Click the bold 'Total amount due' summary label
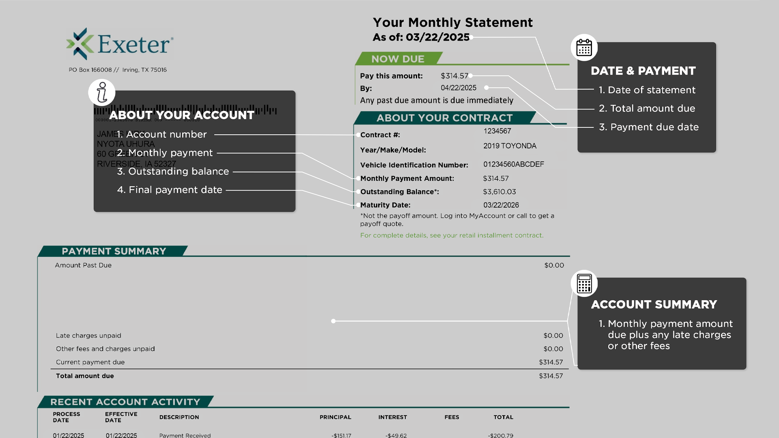Image resolution: width=779 pixels, height=438 pixels. [x=85, y=376]
